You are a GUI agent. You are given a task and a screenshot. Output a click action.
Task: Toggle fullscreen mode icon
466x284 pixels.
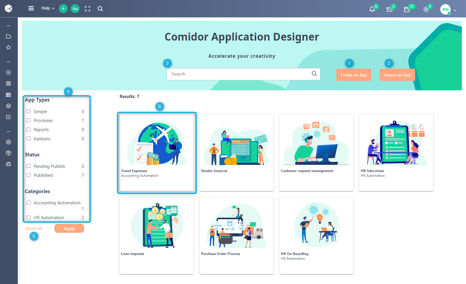[88, 9]
